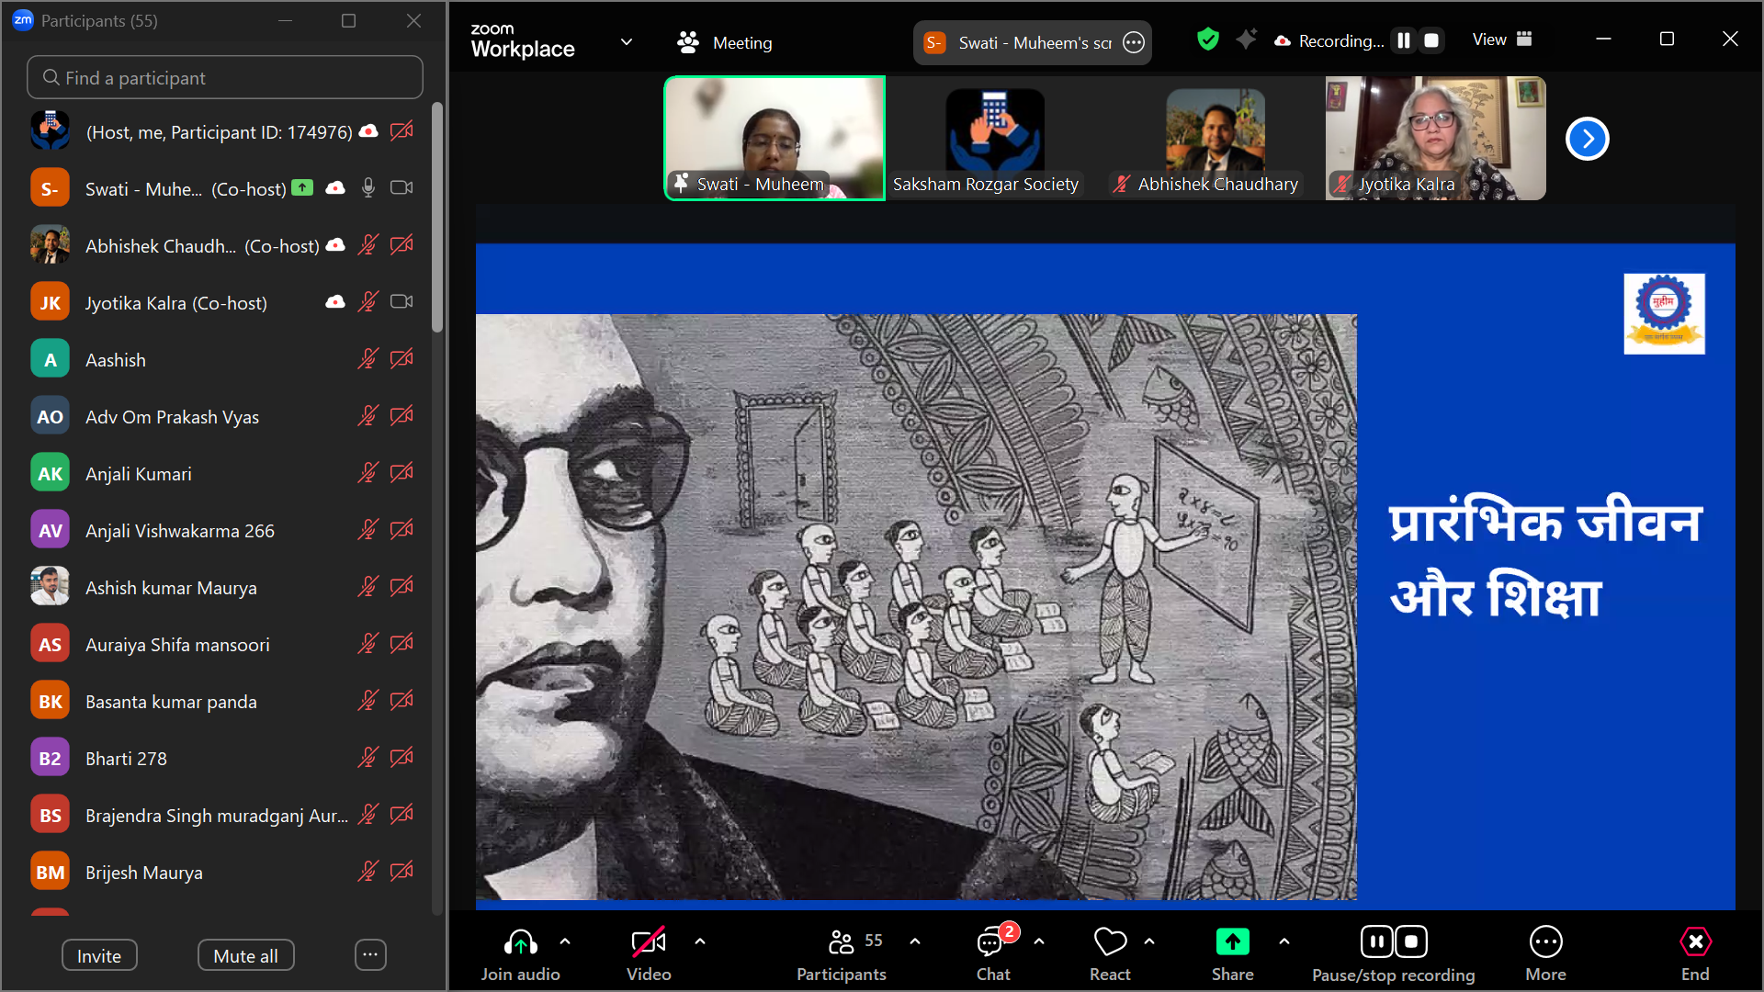Toggle Swati - Muhe... camera icon
Viewport: 1764px width, 992px height.
401,188
